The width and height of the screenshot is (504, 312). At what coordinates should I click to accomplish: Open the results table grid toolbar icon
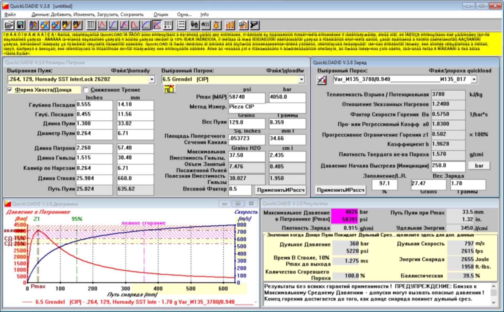[91, 25]
